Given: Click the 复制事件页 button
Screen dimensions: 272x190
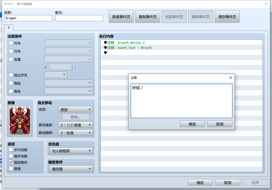Looking at the screenshot, I should coord(148,16).
